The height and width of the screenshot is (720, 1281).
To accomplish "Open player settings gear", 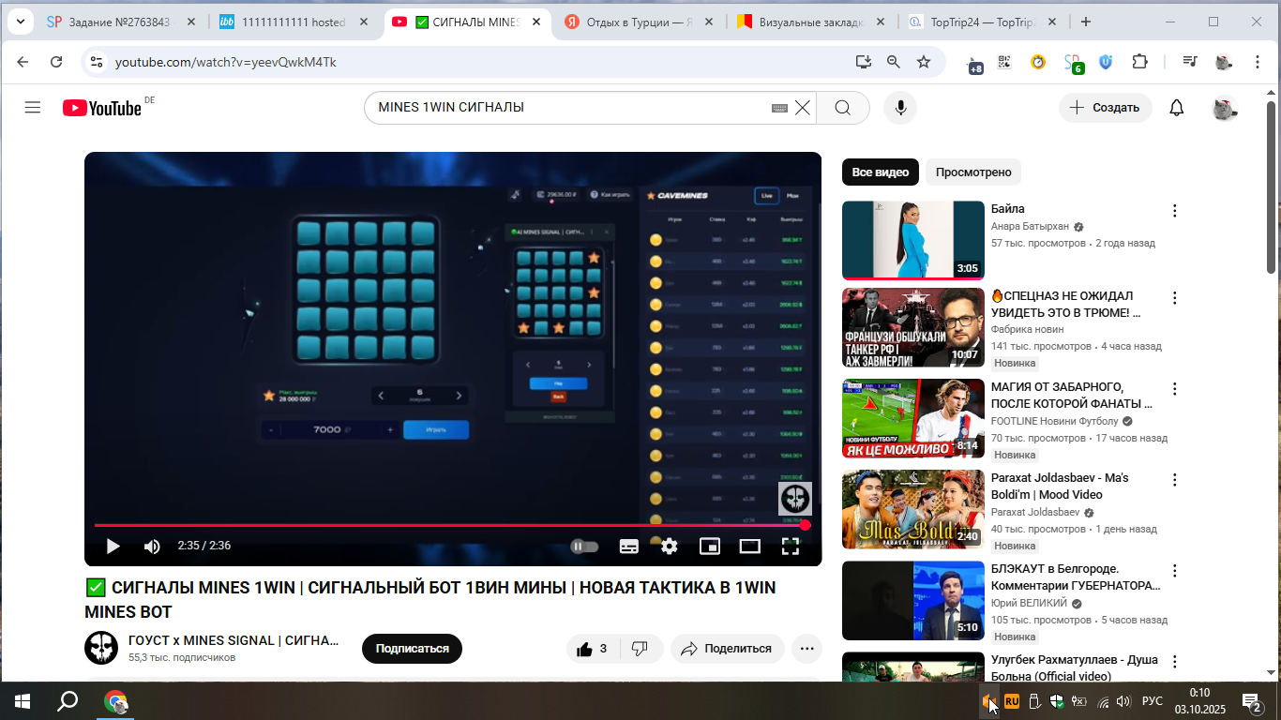I will [x=669, y=546].
